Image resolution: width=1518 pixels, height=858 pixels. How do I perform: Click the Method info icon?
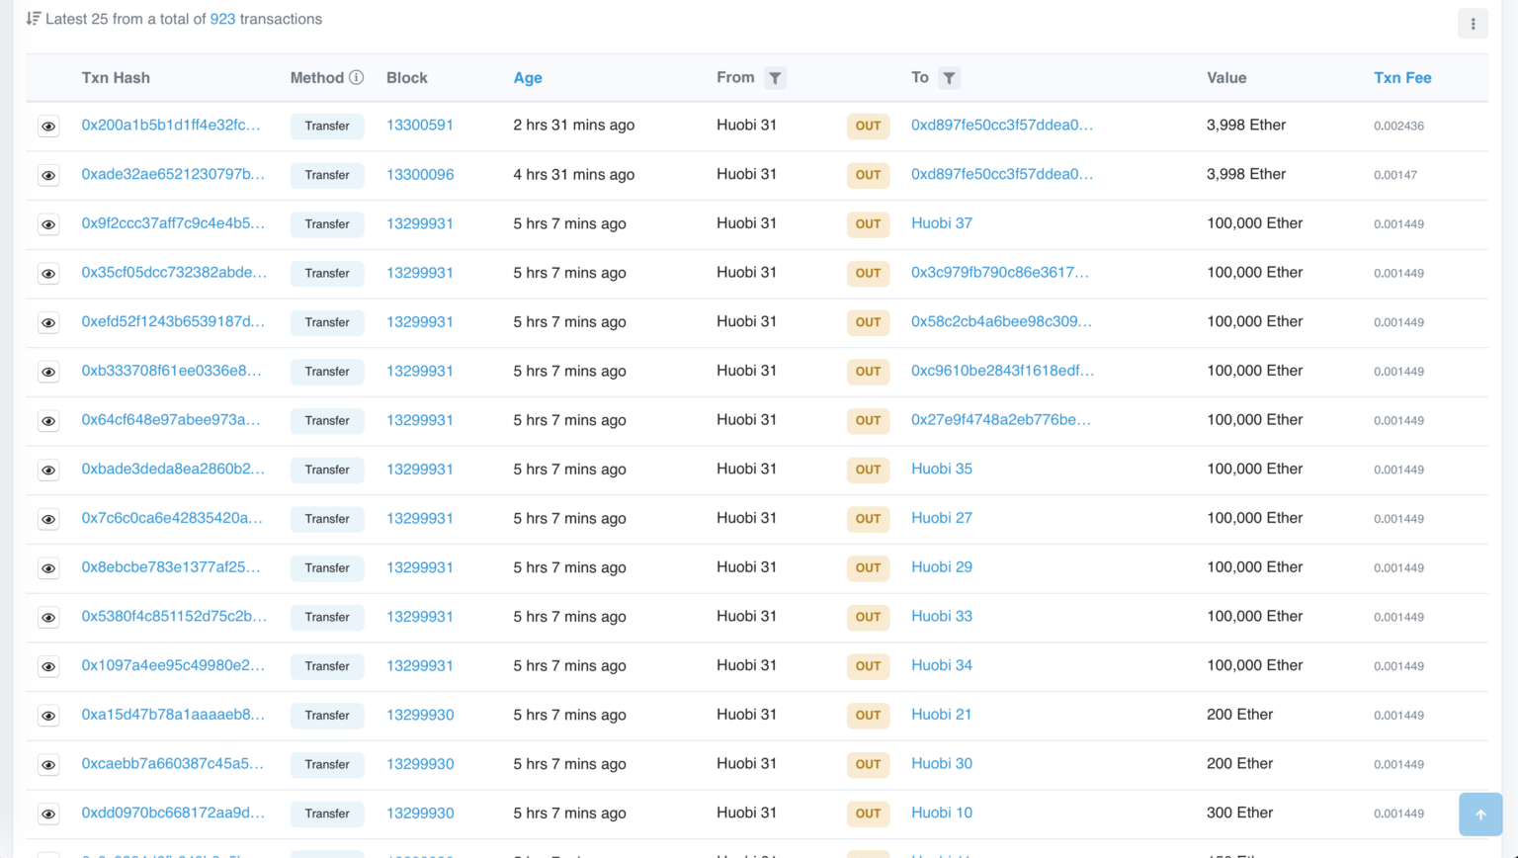pos(357,77)
